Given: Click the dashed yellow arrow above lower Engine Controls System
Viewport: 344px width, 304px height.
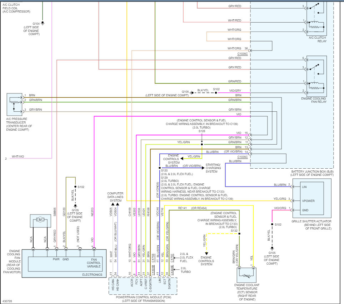Looking at the screenshot, I should click(x=206, y=254).
